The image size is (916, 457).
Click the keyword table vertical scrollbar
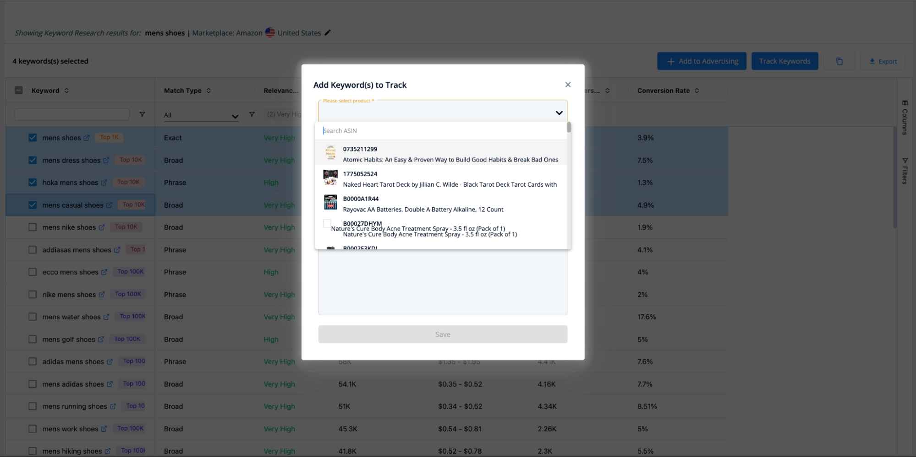point(895,177)
